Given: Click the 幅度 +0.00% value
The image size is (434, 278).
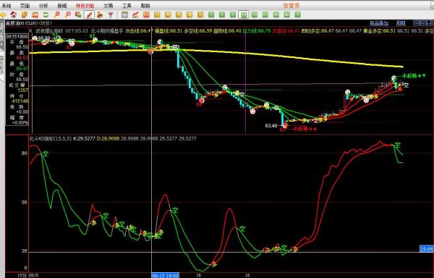Looking at the screenshot, I should point(21,122).
